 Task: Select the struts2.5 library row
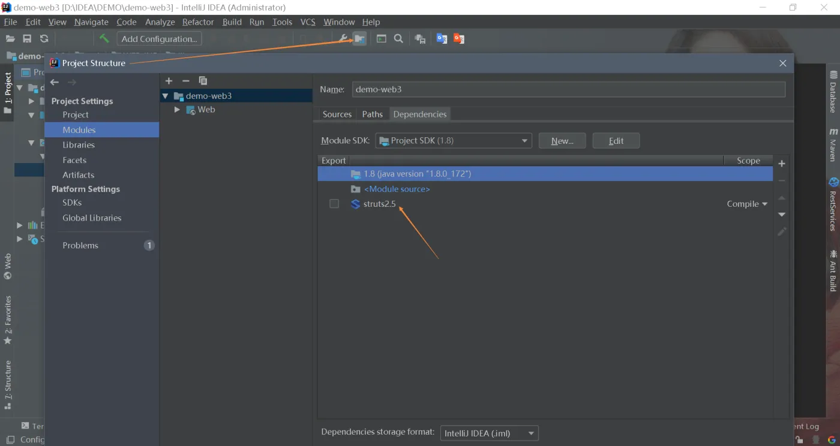pos(545,204)
